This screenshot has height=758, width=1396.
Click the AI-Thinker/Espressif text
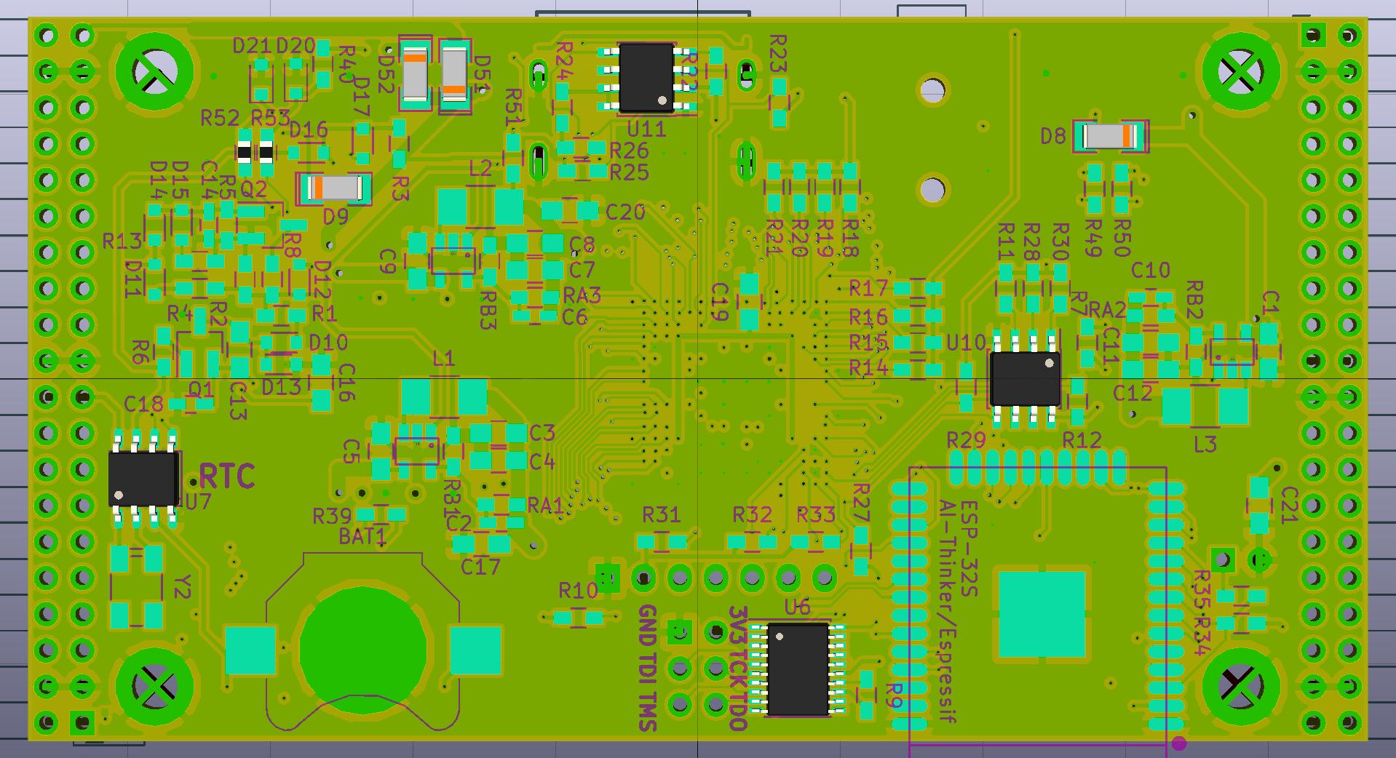click(946, 612)
